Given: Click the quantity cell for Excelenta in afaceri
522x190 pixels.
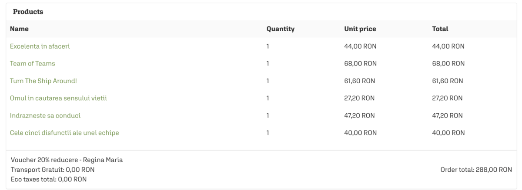Looking at the screenshot, I should point(268,46).
